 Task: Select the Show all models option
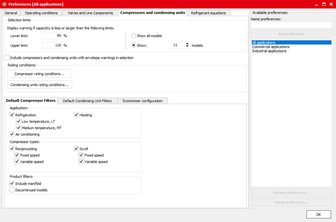tap(134, 36)
